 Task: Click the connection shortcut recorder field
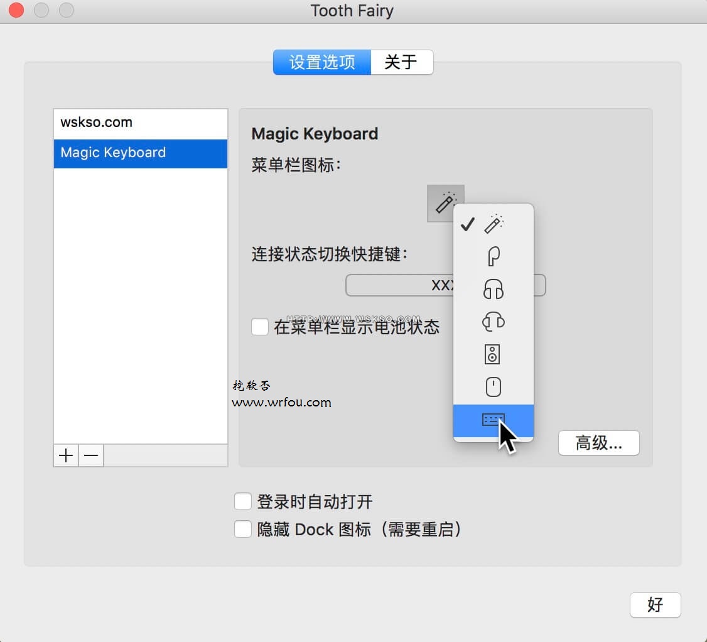click(445, 285)
